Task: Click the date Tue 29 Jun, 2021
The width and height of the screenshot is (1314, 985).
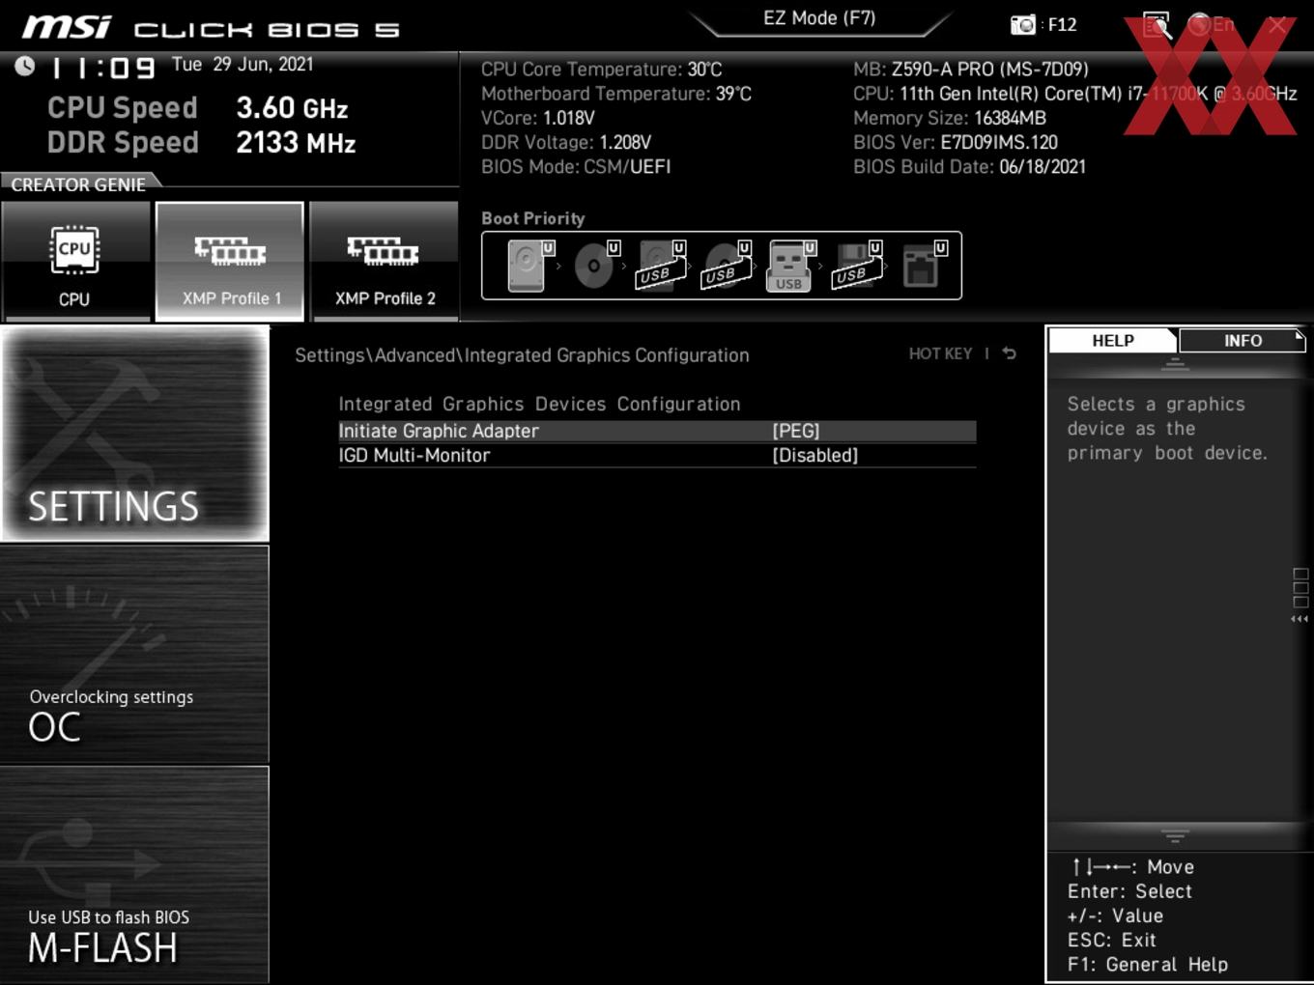Action: (243, 65)
